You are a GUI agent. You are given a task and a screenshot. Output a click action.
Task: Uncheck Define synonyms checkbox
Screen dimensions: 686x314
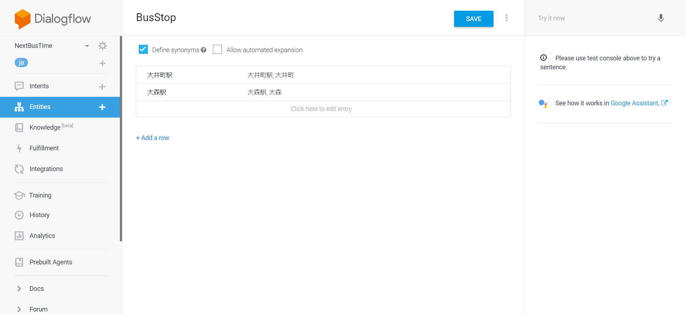pyautogui.click(x=143, y=49)
